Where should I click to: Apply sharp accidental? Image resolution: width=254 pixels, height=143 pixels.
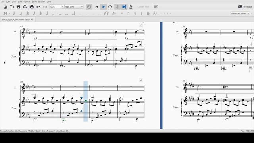[128, 14]
